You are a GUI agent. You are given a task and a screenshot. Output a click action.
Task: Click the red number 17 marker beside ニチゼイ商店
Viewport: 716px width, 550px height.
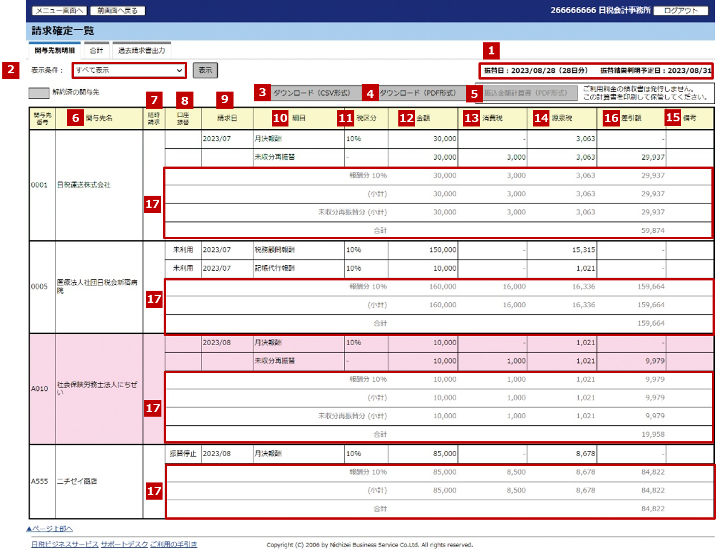tap(154, 491)
